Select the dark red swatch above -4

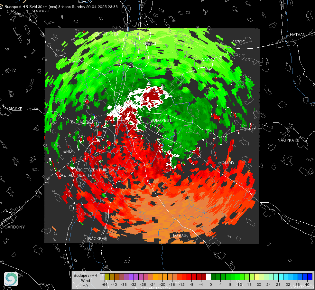tap(204, 276)
